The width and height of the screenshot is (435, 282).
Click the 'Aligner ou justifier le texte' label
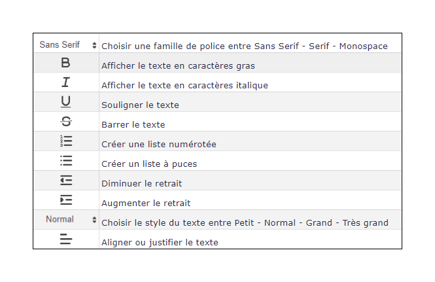point(160,242)
